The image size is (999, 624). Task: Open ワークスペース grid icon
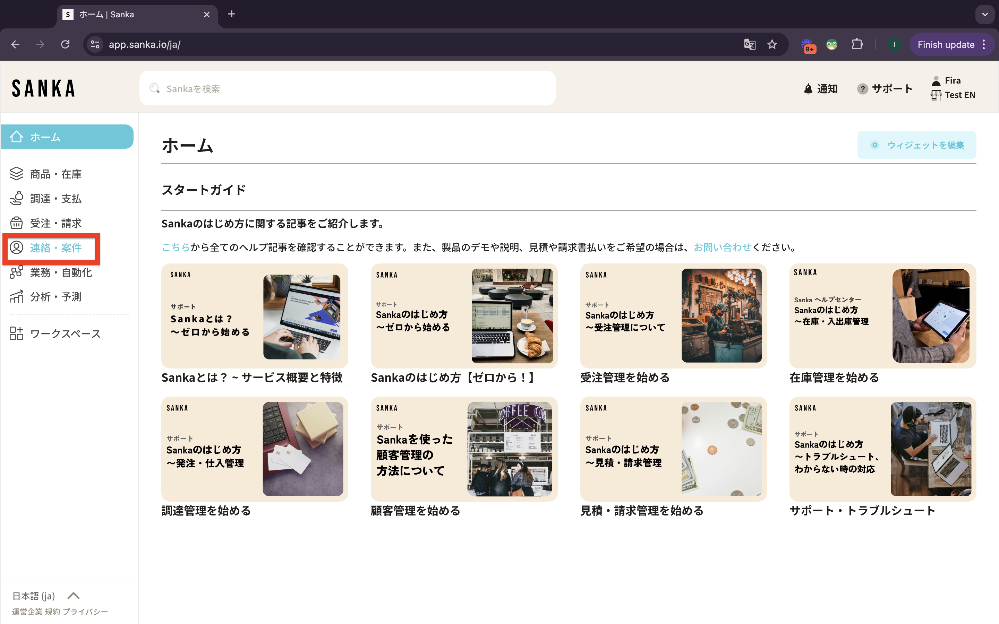click(x=17, y=333)
